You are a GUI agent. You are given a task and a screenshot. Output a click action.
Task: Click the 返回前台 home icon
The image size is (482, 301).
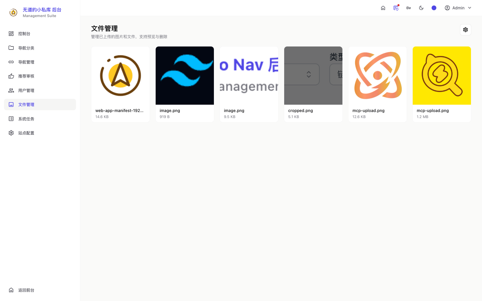pos(11,290)
